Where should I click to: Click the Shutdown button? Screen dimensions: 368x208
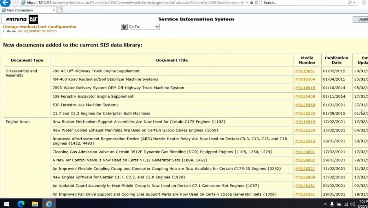coord(361,19)
